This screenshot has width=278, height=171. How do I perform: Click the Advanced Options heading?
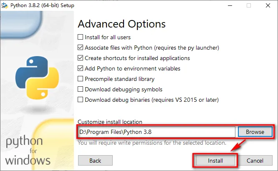(x=121, y=24)
